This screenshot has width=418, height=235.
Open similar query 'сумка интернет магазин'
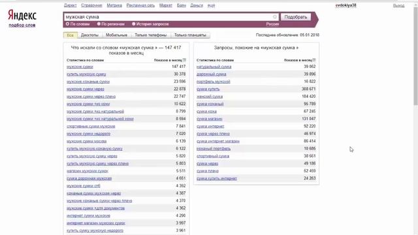tap(218, 141)
